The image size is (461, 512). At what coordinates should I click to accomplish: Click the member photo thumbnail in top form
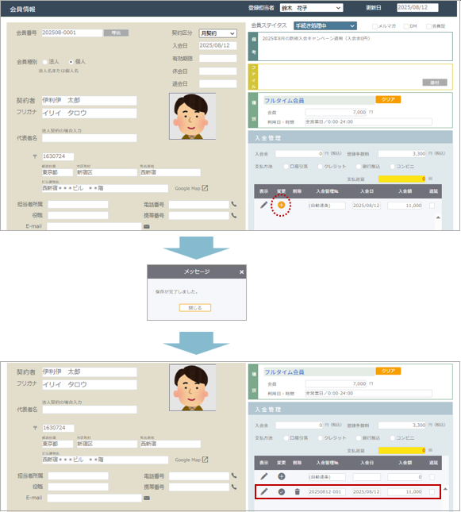click(192, 116)
